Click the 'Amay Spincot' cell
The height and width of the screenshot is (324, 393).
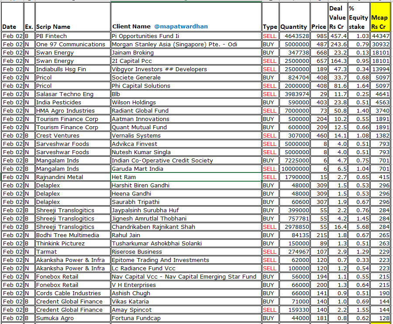tap(186, 310)
